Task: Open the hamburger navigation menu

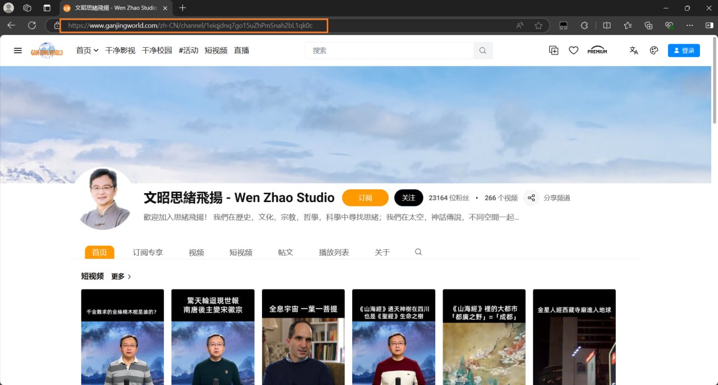Action: point(18,51)
